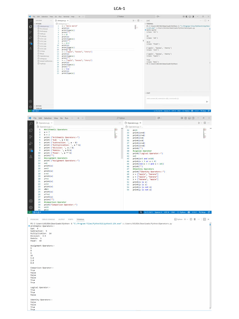Open Search view in middle VS Code window

[x=31, y=124]
